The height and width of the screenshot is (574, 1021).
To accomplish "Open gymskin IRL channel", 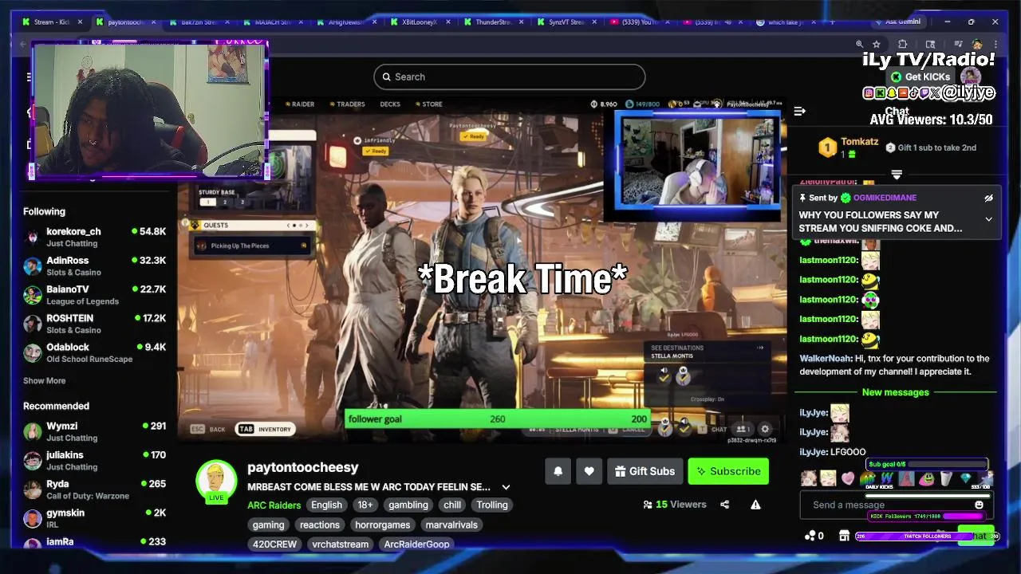I will tap(94, 518).
